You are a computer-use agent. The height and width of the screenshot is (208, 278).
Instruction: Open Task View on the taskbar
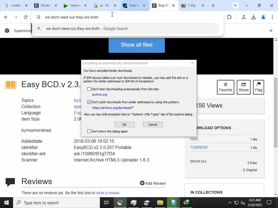(x=106, y=203)
